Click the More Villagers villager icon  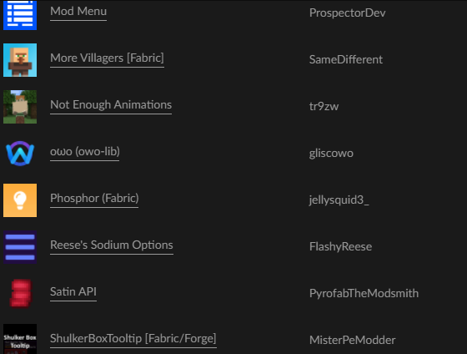point(20,60)
